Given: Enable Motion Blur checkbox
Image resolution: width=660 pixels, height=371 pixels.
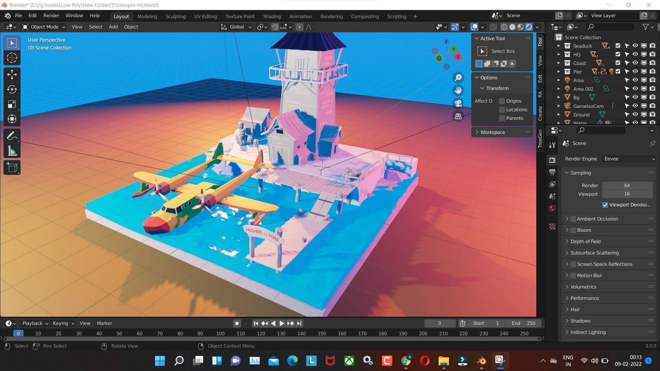Looking at the screenshot, I should [x=573, y=276].
